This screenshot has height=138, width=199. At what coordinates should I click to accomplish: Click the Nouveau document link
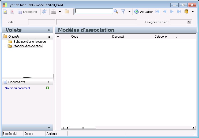[17, 88]
